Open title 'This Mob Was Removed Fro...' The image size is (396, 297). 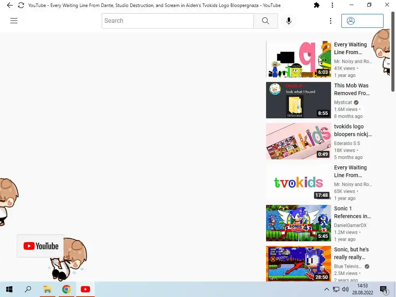(352, 89)
